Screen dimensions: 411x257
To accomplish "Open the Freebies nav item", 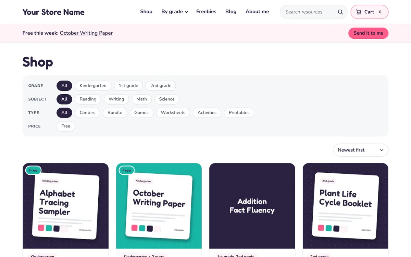I will coord(206,12).
